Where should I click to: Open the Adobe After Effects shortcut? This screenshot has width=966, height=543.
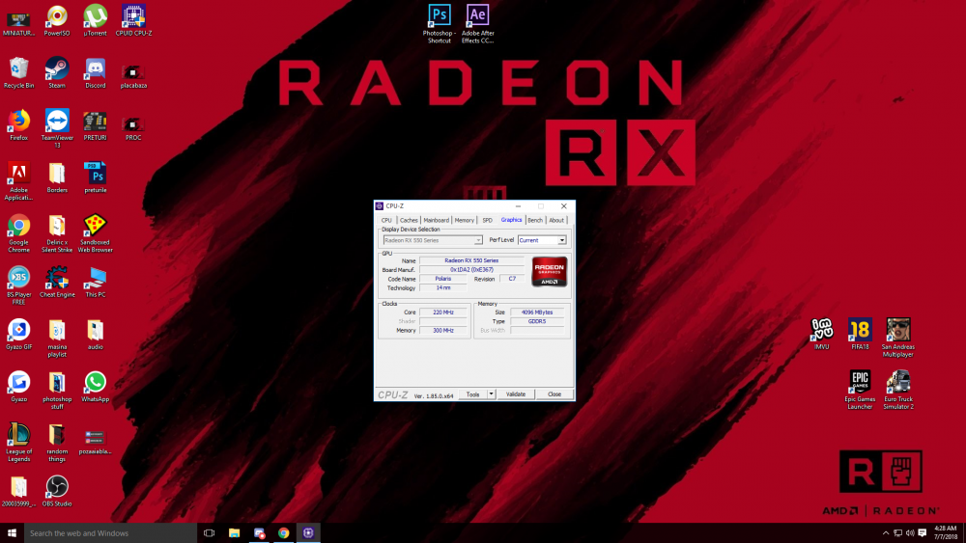point(477,16)
